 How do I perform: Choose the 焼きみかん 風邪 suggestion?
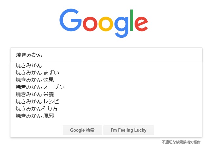point(34,116)
